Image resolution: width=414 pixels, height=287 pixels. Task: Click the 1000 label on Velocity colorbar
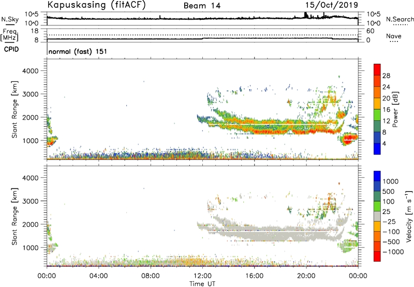pos(391,181)
